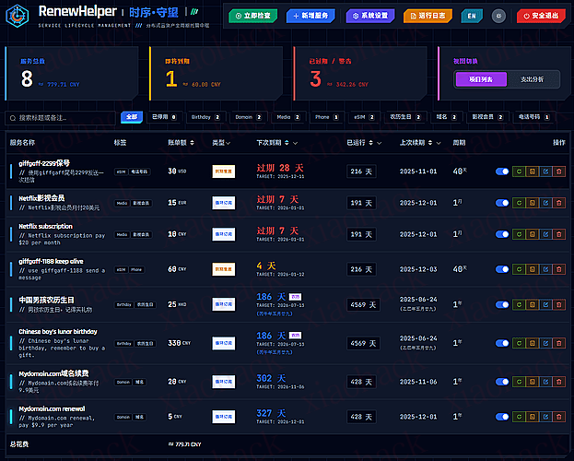The width and height of the screenshot is (574, 461).
Task: Click the sun theme switch icon
Action: (498, 16)
